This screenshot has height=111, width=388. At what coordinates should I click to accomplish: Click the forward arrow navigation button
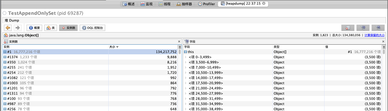[x=17, y=28]
